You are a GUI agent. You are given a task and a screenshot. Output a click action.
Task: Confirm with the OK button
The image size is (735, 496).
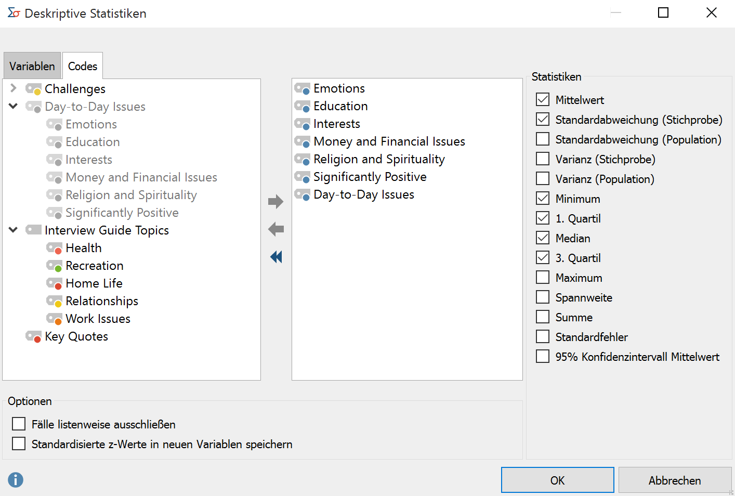click(x=558, y=480)
